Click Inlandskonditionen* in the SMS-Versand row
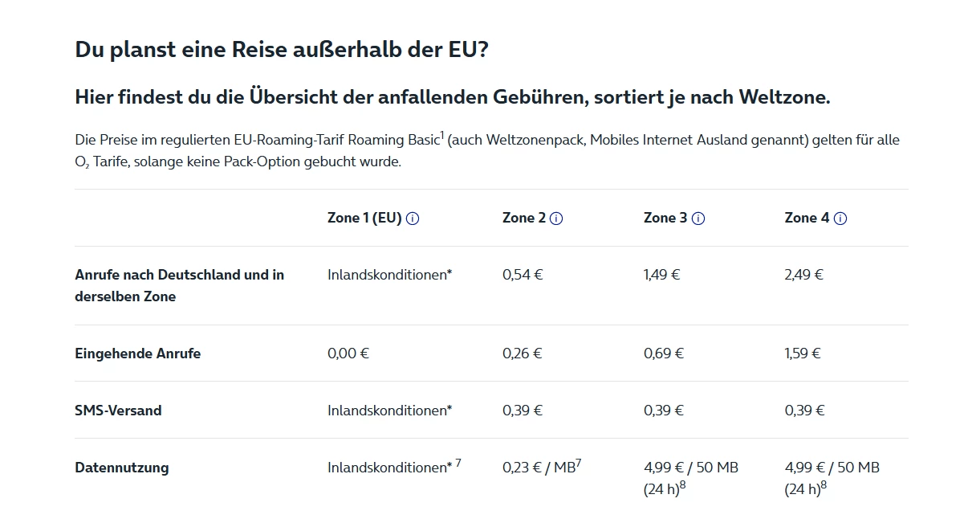This screenshot has width=964, height=523. click(390, 411)
